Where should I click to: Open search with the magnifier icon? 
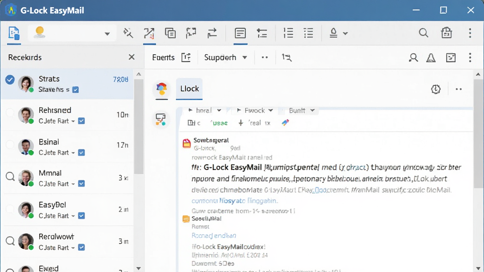423,33
